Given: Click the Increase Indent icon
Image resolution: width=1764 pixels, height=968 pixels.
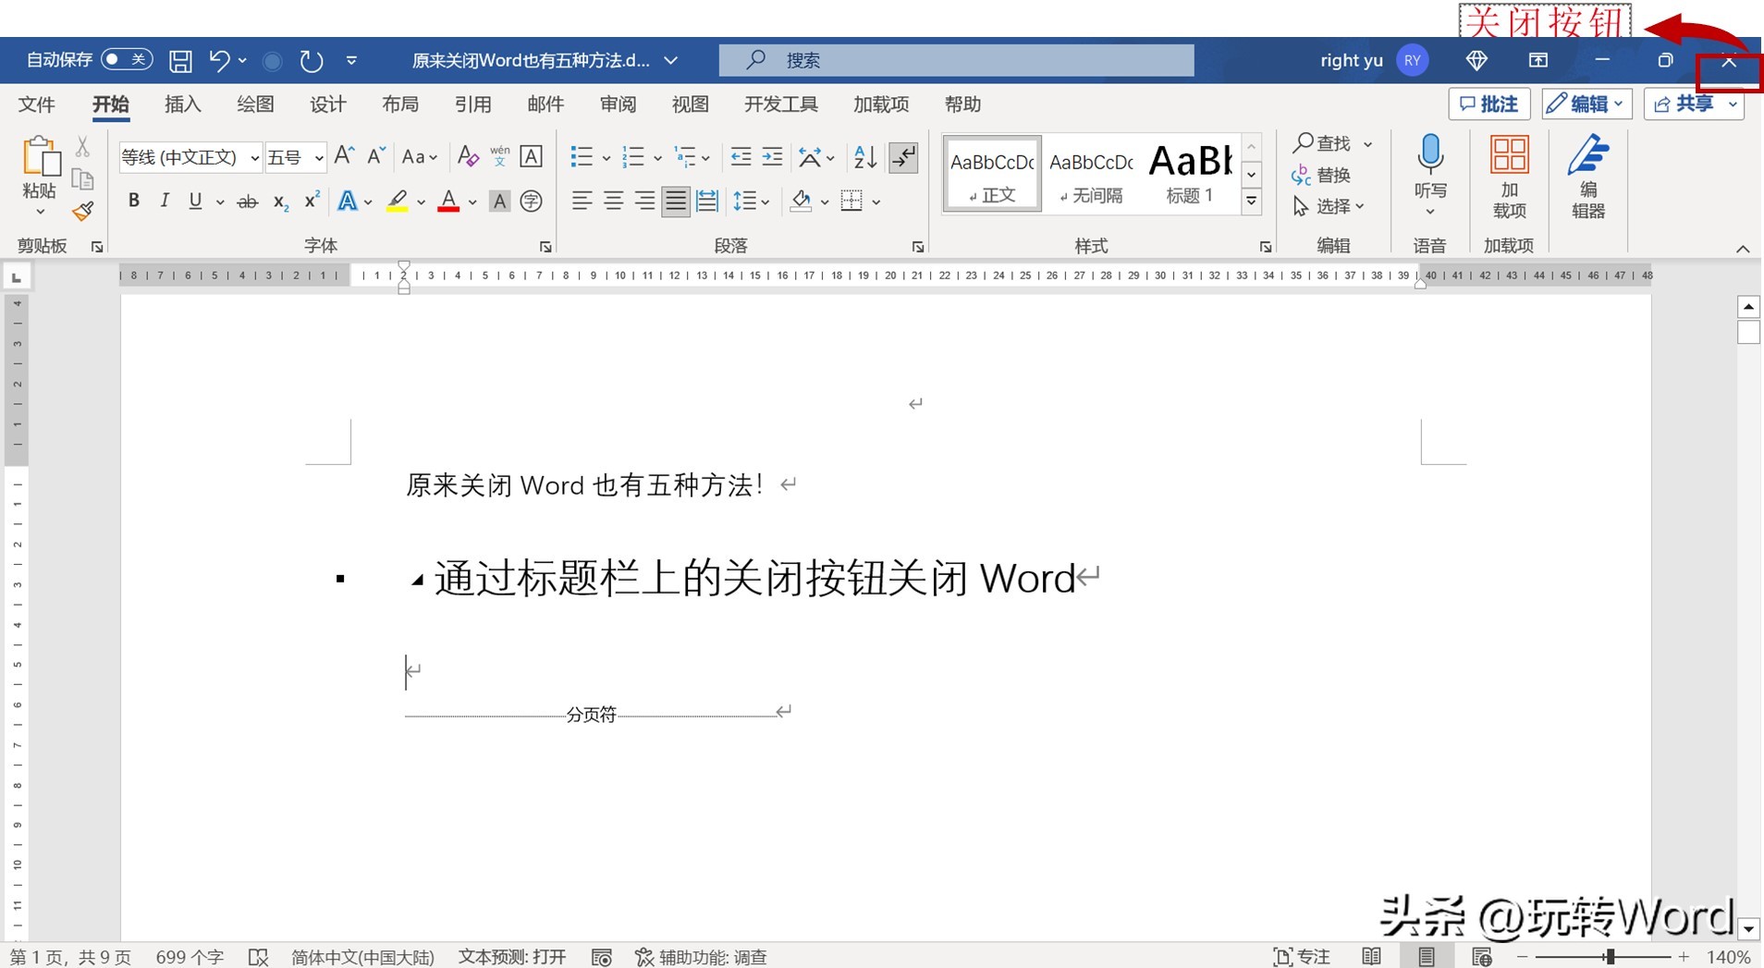Looking at the screenshot, I should click(773, 156).
